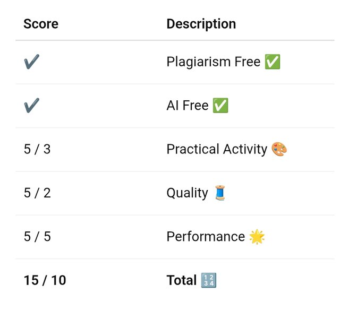
Task: Click the AI Free label
Action: [x=188, y=106]
